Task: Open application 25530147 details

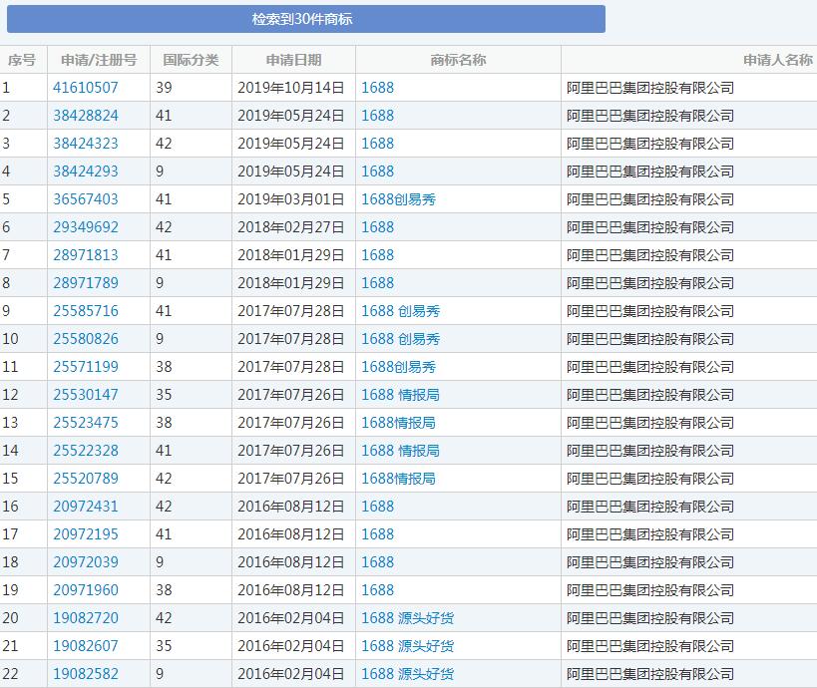Action: [86, 395]
